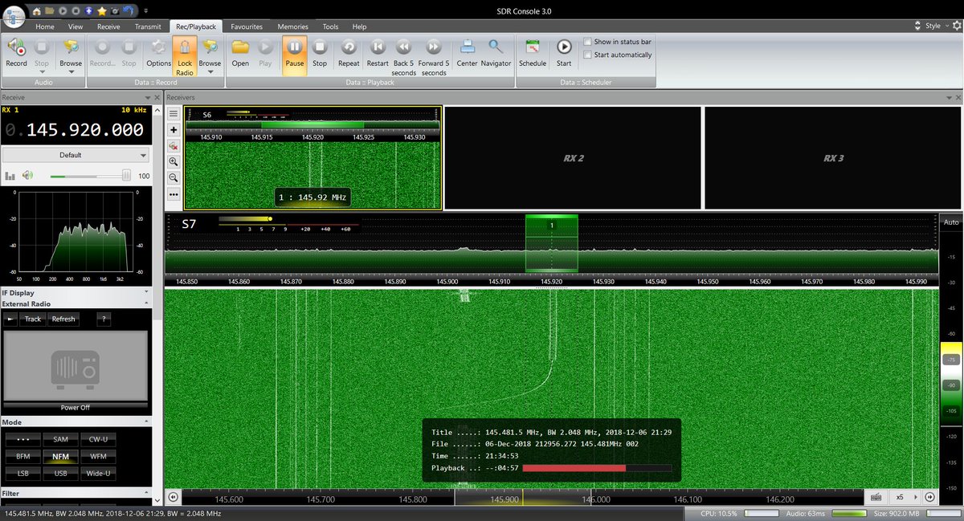Open the Help tab

(x=359, y=26)
